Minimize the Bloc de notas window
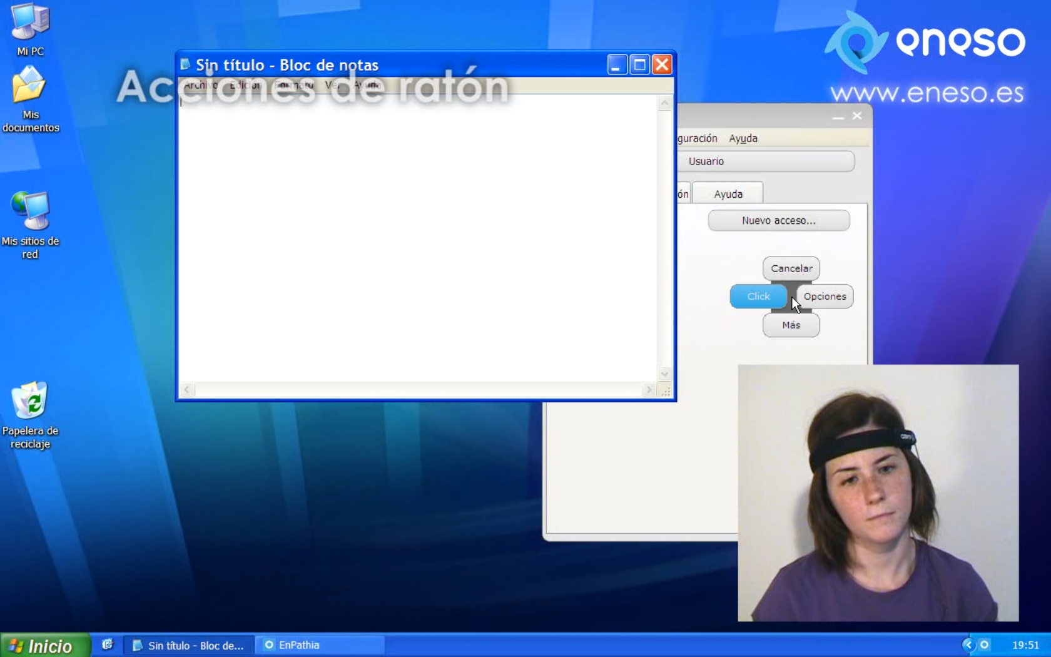Image resolution: width=1051 pixels, height=657 pixels. [617, 64]
